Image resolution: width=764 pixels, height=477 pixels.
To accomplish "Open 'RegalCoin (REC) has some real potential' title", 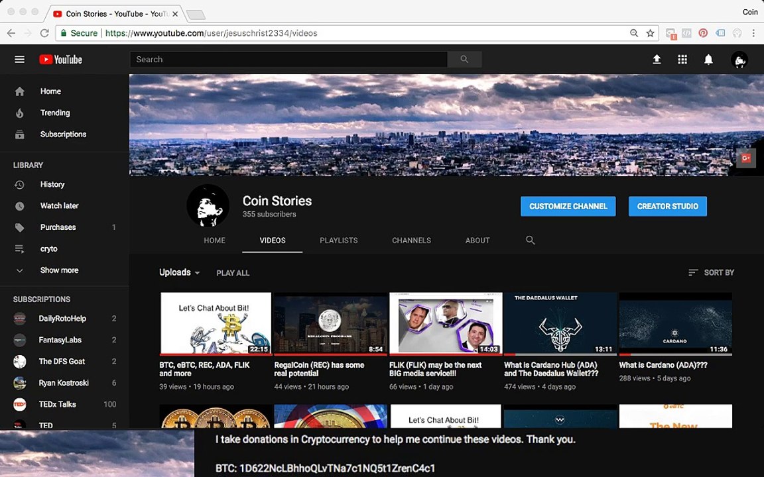I will (x=319, y=370).
